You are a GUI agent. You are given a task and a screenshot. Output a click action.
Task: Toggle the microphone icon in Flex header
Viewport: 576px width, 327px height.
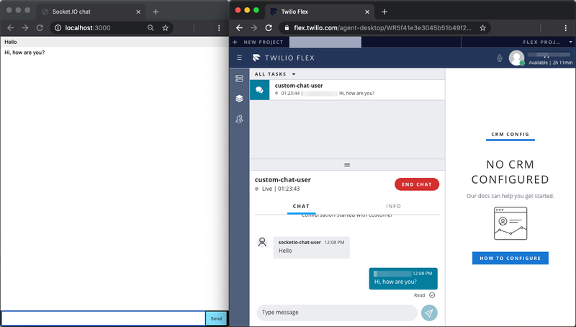pyautogui.click(x=500, y=58)
